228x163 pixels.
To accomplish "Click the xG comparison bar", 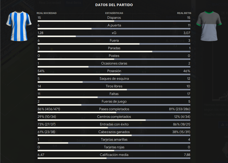I will pos(114,36).
